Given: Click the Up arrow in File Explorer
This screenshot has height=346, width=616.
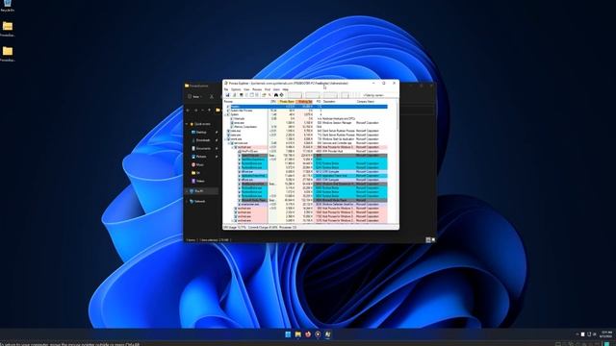Looking at the screenshot, I should click(209, 111).
